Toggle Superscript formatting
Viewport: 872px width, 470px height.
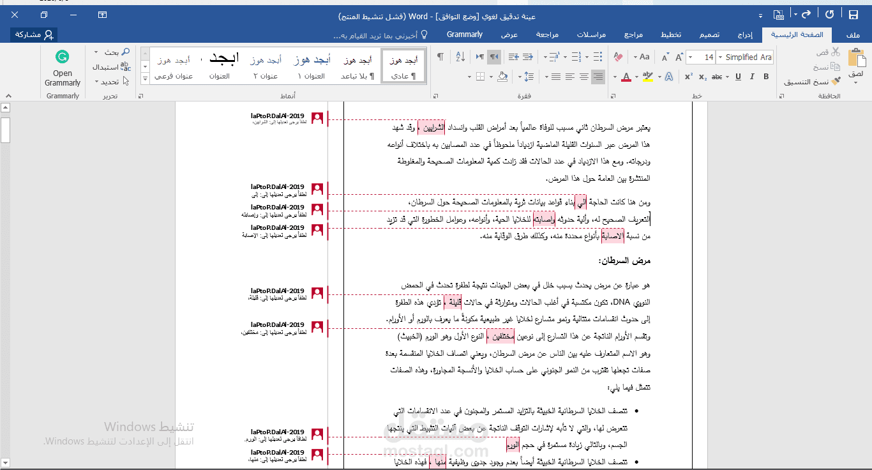(689, 77)
